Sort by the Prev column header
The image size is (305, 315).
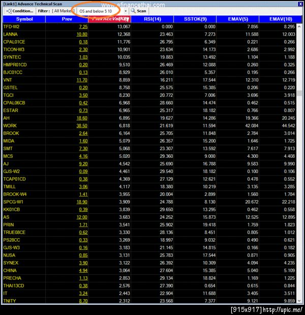(67, 19)
